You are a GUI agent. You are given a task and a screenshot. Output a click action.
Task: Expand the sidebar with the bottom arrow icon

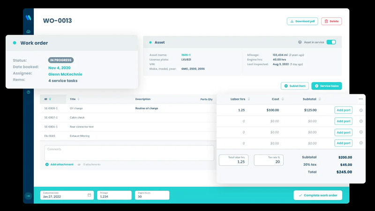[x=28, y=196]
